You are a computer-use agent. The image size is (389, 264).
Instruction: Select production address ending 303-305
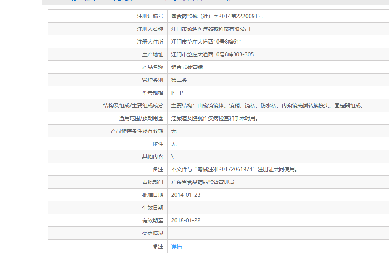[x=212, y=54]
